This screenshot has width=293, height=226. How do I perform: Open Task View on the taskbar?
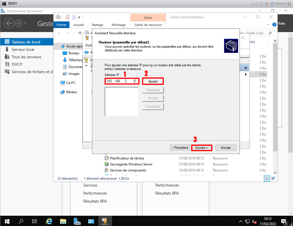point(35,221)
